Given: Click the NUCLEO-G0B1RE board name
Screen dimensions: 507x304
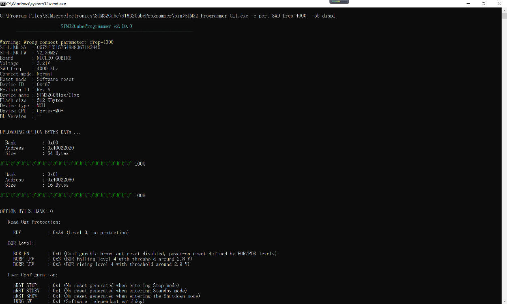Looking at the screenshot, I should 54,58.
